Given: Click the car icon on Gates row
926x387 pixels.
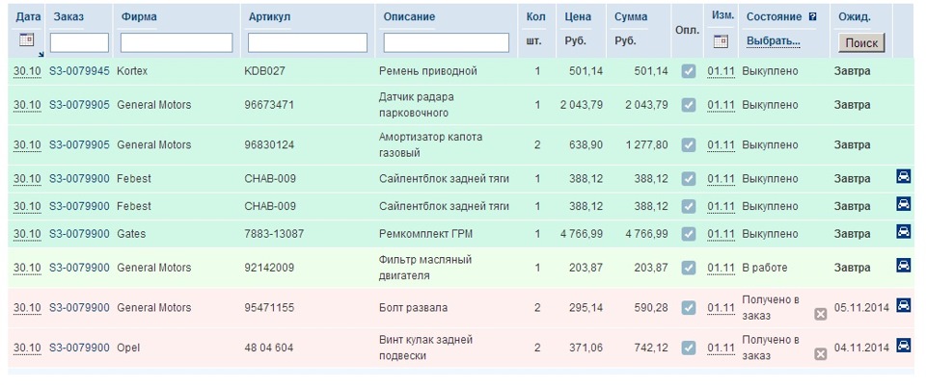Looking at the screenshot, I should click(904, 232).
